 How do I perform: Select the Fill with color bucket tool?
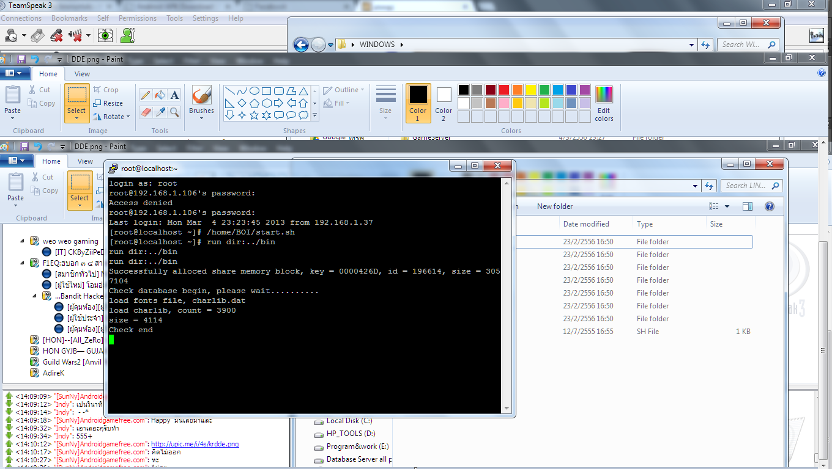click(160, 95)
